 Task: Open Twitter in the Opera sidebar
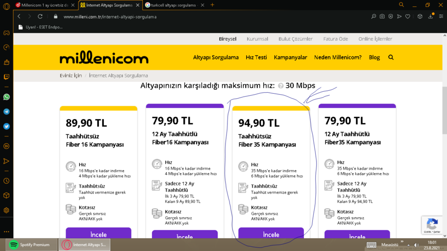[6, 126]
